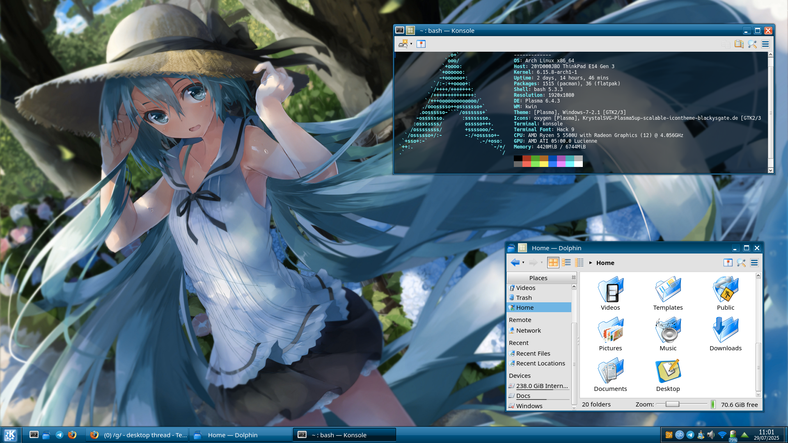This screenshot has height=443, width=788.
Task: Click the Dolphin file view scroll-down arrow
Action: 758,394
